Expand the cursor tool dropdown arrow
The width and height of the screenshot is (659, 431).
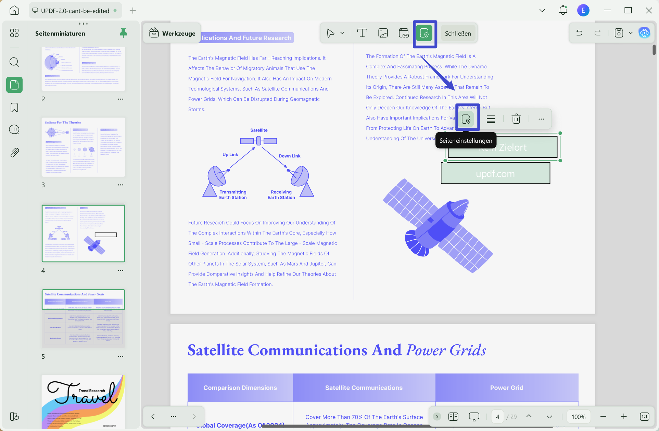point(342,33)
